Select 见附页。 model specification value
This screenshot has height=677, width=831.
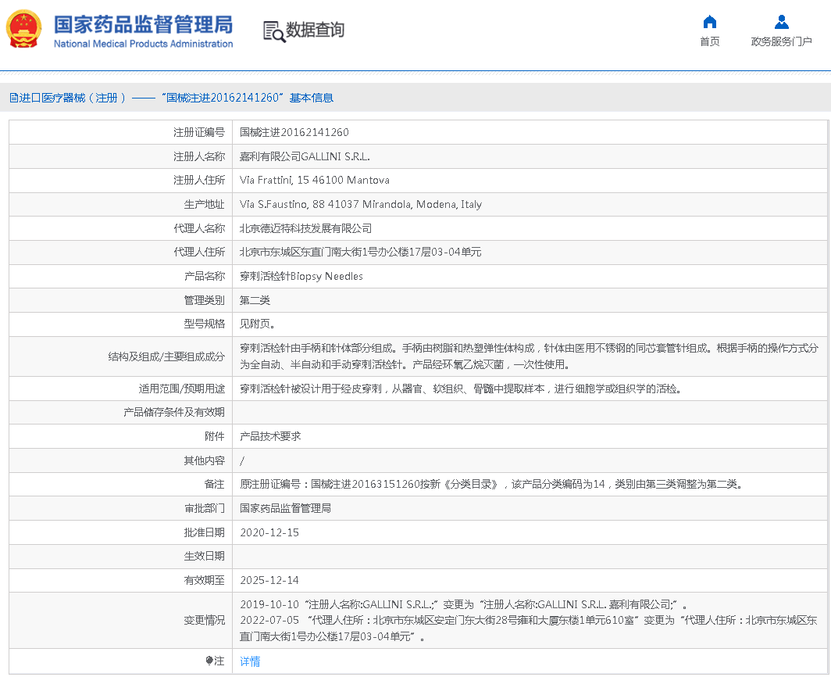[x=257, y=324]
